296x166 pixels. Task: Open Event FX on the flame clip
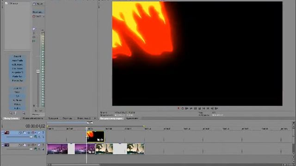[102, 140]
